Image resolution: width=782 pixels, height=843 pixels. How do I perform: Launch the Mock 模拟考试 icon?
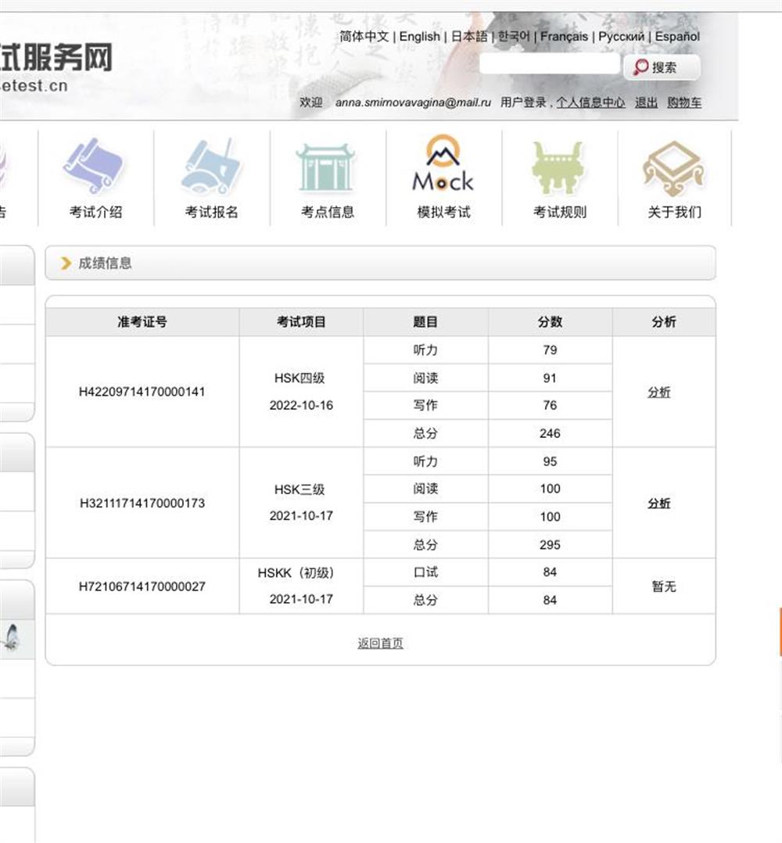[443, 163]
